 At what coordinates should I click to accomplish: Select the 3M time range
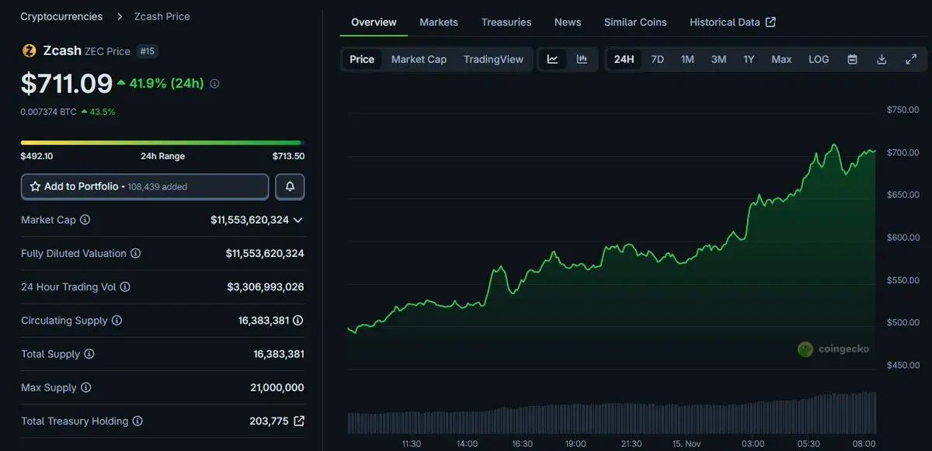point(718,59)
